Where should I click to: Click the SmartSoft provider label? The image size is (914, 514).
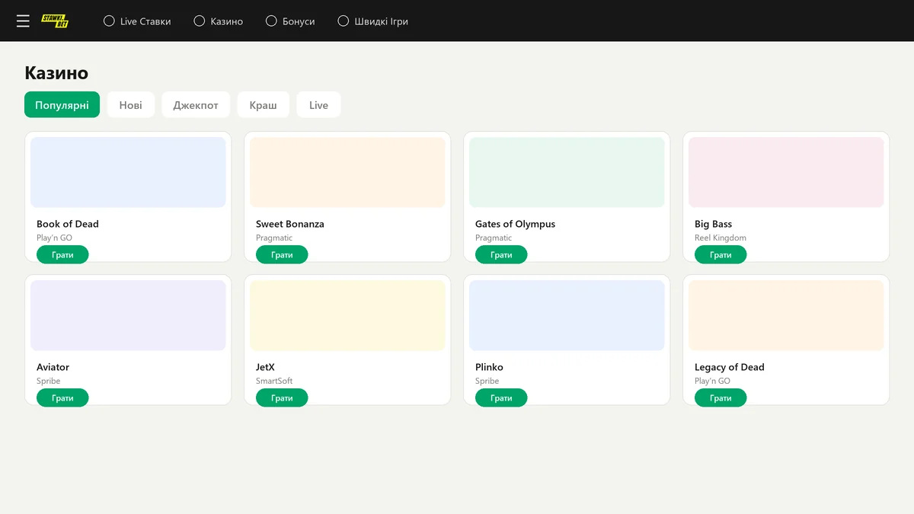click(x=274, y=381)
